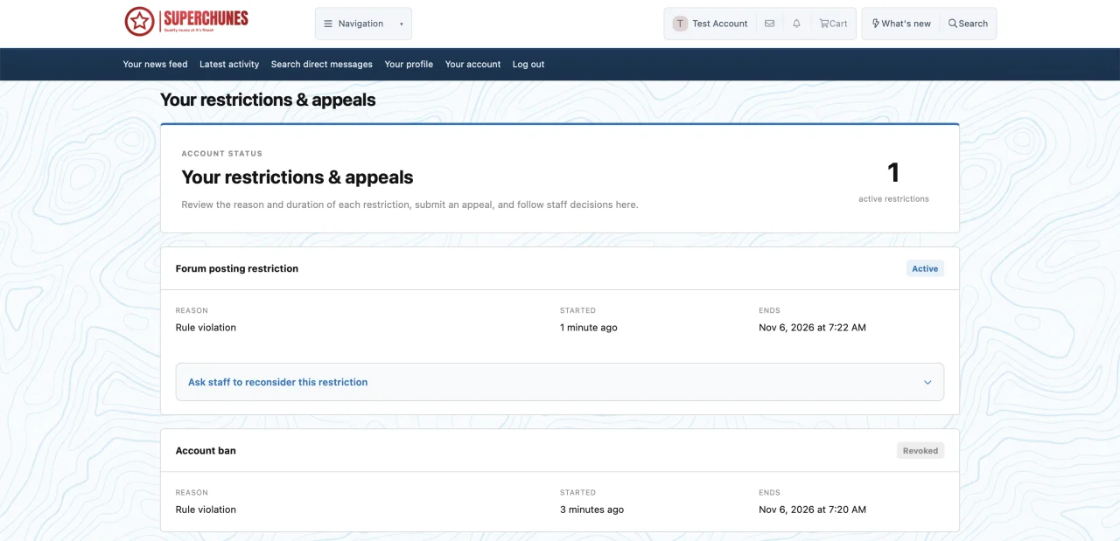The height and width of the screenshot is (541, 1120).
Task: Click Log out
Action: tap(528, 64)
